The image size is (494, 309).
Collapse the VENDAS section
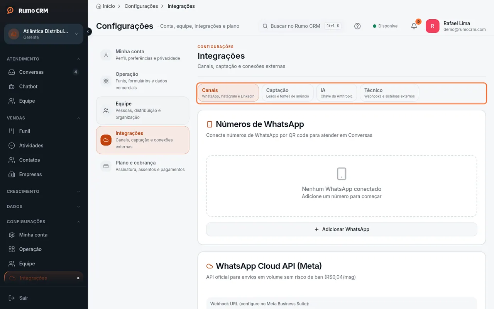(44, 118)
